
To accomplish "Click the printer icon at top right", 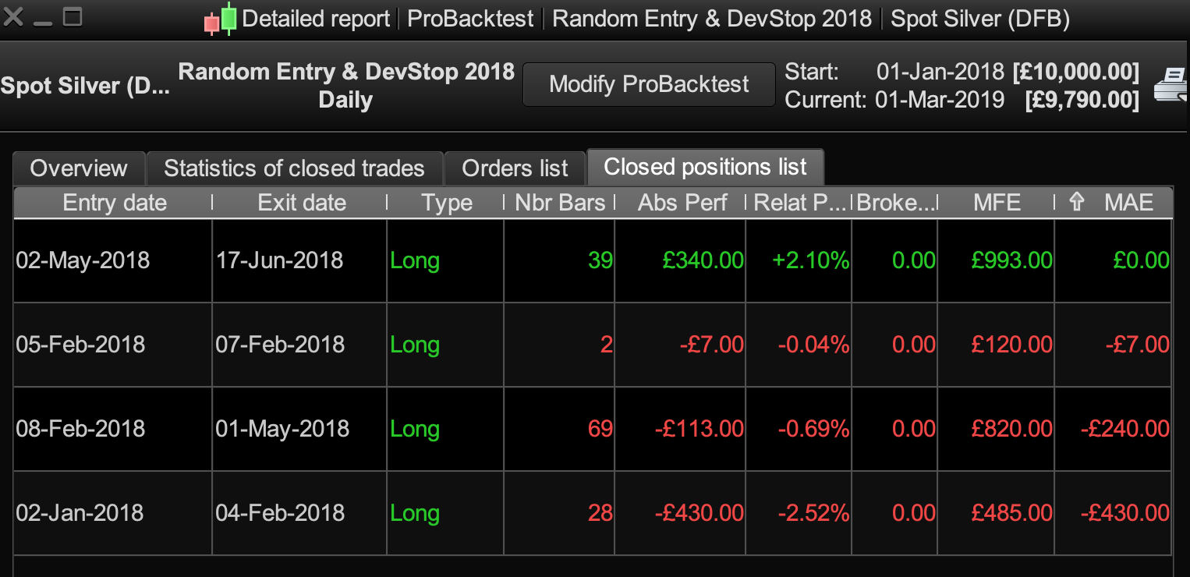I will 1172,85.
